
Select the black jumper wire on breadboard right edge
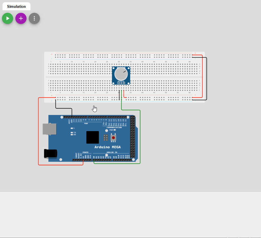tap(207, 78)
